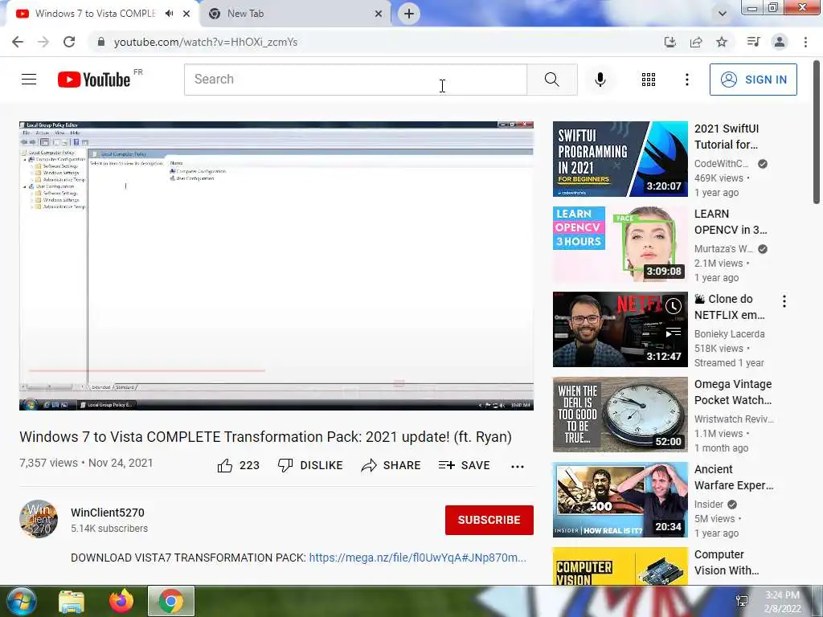Open YouTube settings three-dot menu

[x=686, y=80]
